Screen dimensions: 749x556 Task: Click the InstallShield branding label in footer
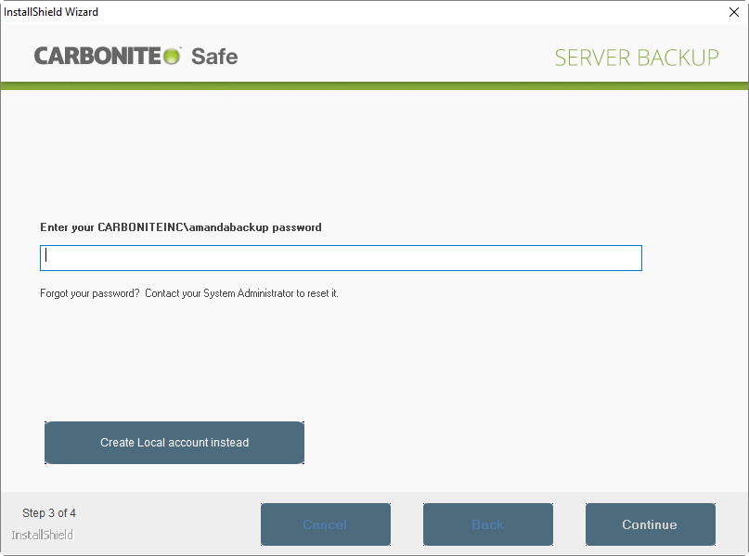click(x=43, y=536)
